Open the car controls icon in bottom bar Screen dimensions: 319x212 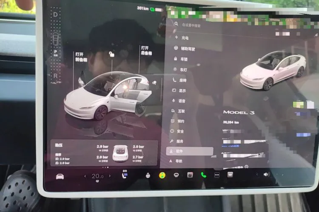[60, 176]
